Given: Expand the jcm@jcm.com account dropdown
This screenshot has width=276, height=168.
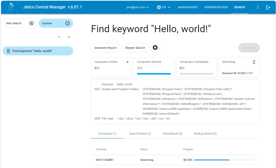Looking at the screenshot, I should click(x=138, y=7).
